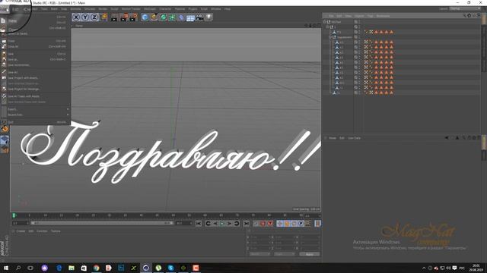487x273 pixels.
Task: Open the Tags menu in Object Manager
Action: pyautogui.click(x=371, y=16)
